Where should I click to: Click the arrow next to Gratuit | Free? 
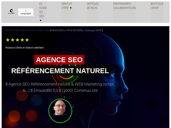71,8
